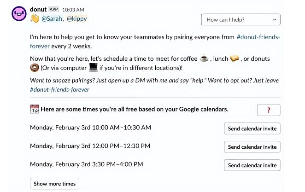Viewport: 305px width, 192px height.
Task: Open the @Sarah mention
Action: 52,19
